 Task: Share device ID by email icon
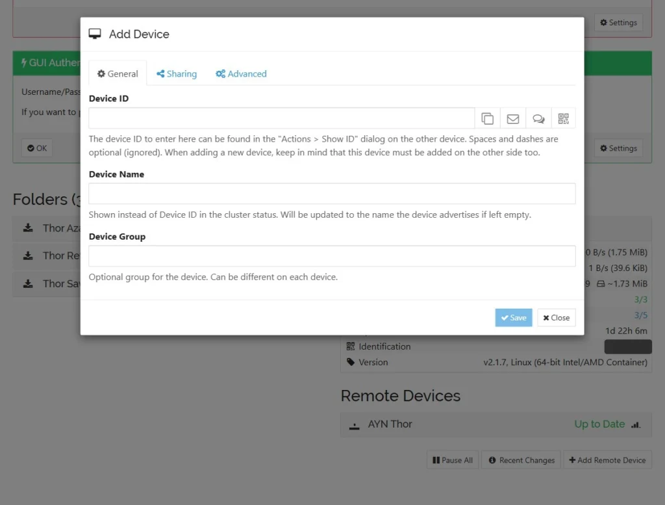coord(513,118)
